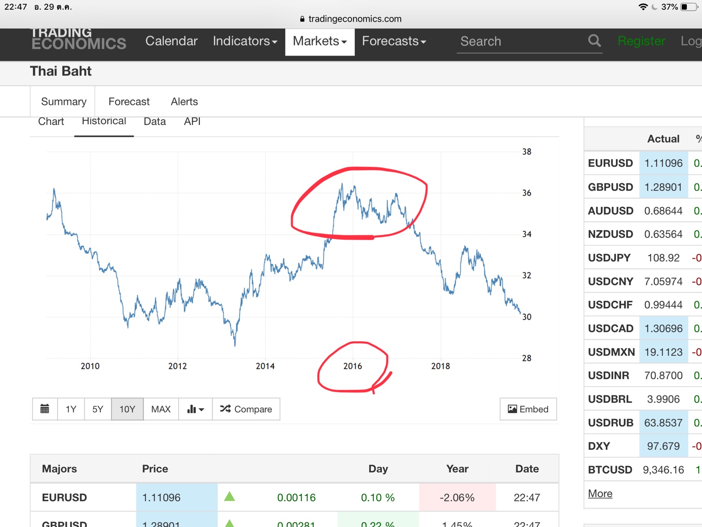Viewport: 702px width, 527px height.
Task: Select the 5Y time range
Action: 98,409
